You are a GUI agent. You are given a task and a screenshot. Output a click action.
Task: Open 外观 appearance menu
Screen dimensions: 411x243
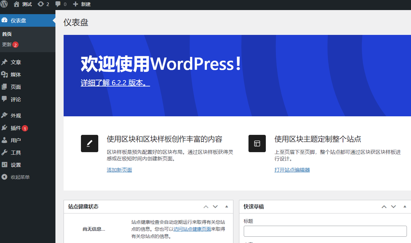pyautogui.click(x=16, y=116)
